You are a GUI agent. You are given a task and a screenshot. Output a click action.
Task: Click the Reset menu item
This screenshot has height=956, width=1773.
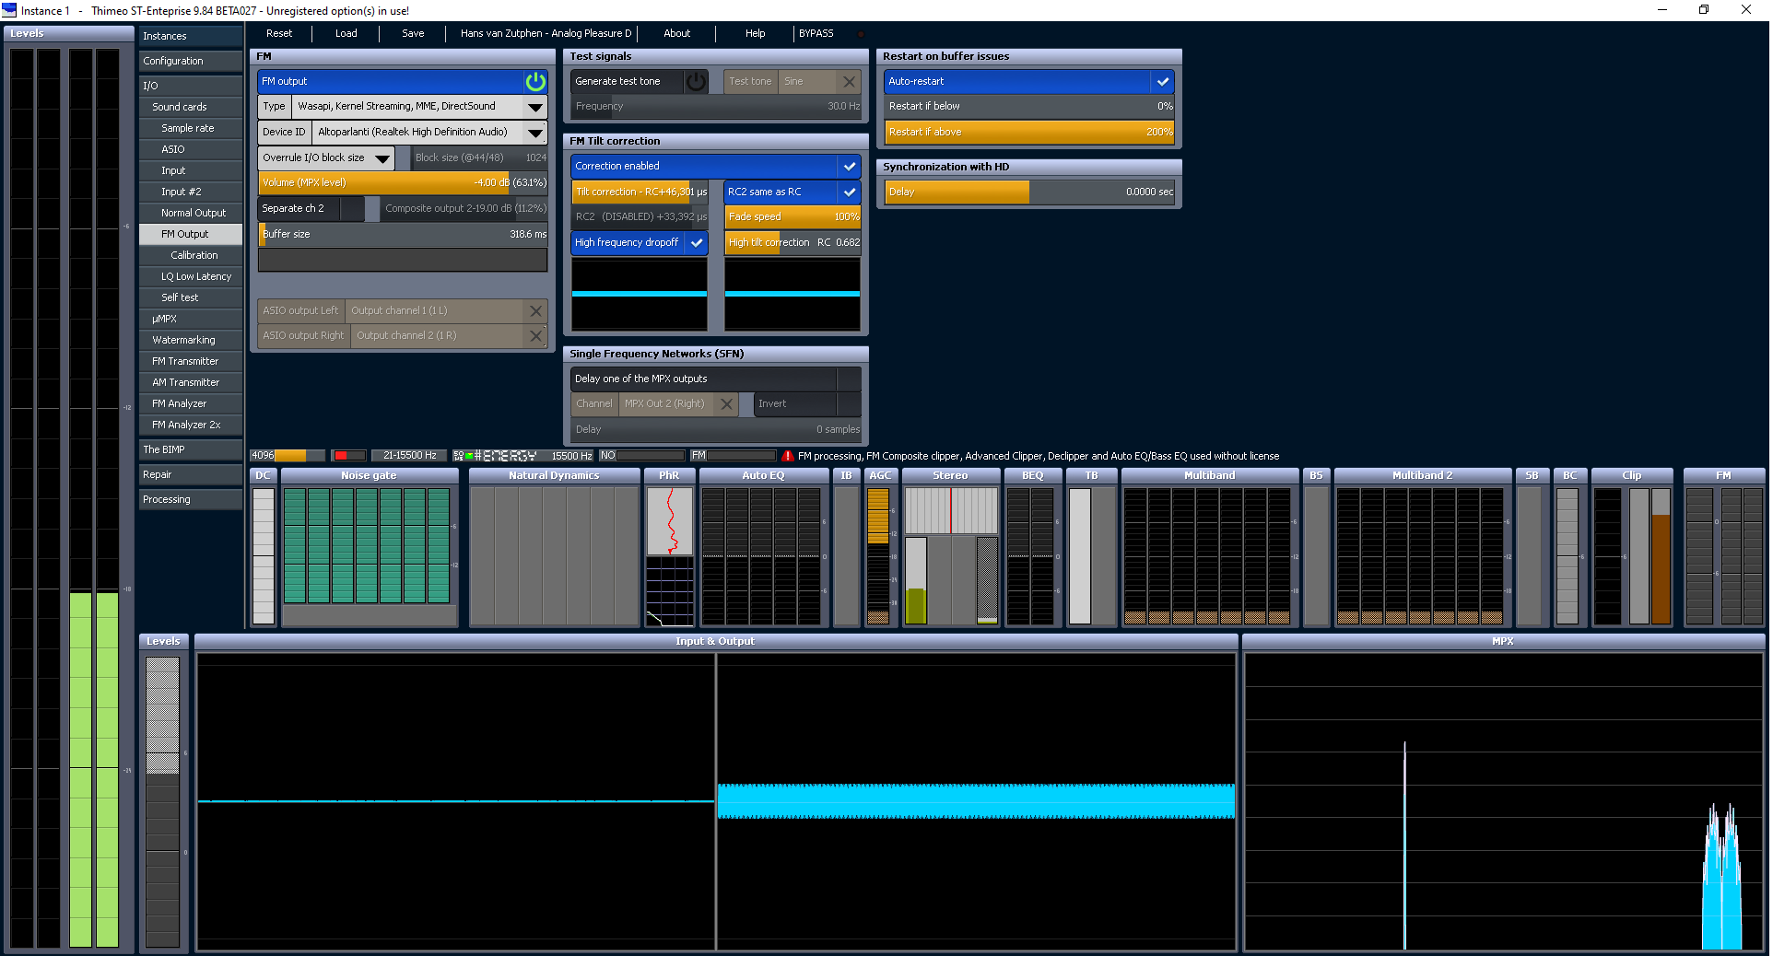pyautogui.click(x=279, y=33)
